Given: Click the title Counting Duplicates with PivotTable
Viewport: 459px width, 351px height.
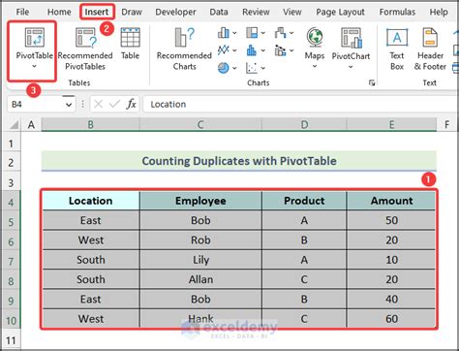Looking at the screenshot, I should [x=239, y=161].
